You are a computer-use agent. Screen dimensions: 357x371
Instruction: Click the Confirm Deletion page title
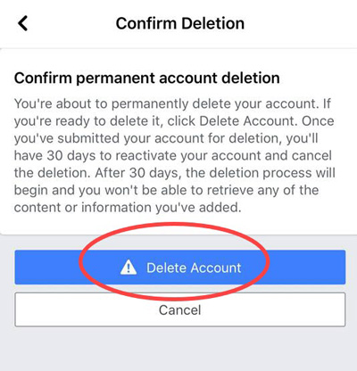point(180,23)
